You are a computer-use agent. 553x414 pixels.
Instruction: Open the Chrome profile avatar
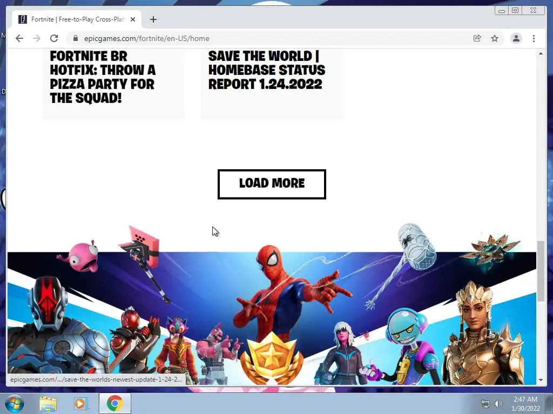coord(516,38)
